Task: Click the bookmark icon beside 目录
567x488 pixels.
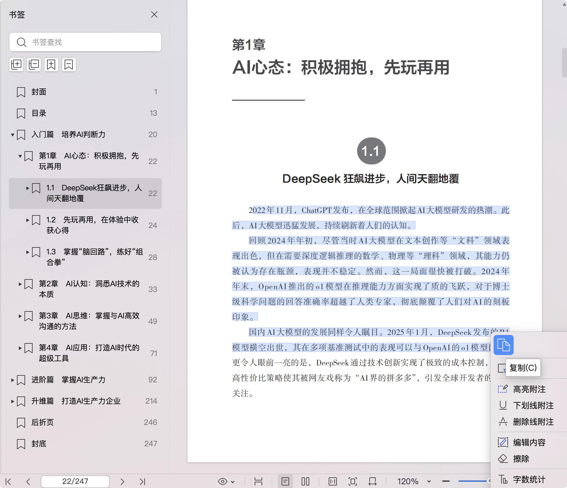Action: pyautogui.click(x=21, y=114)
